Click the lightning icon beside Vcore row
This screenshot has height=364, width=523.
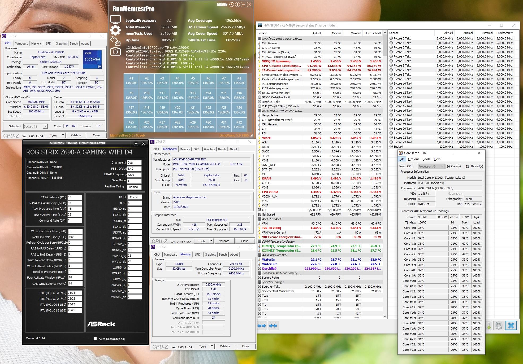pos(259,138)
